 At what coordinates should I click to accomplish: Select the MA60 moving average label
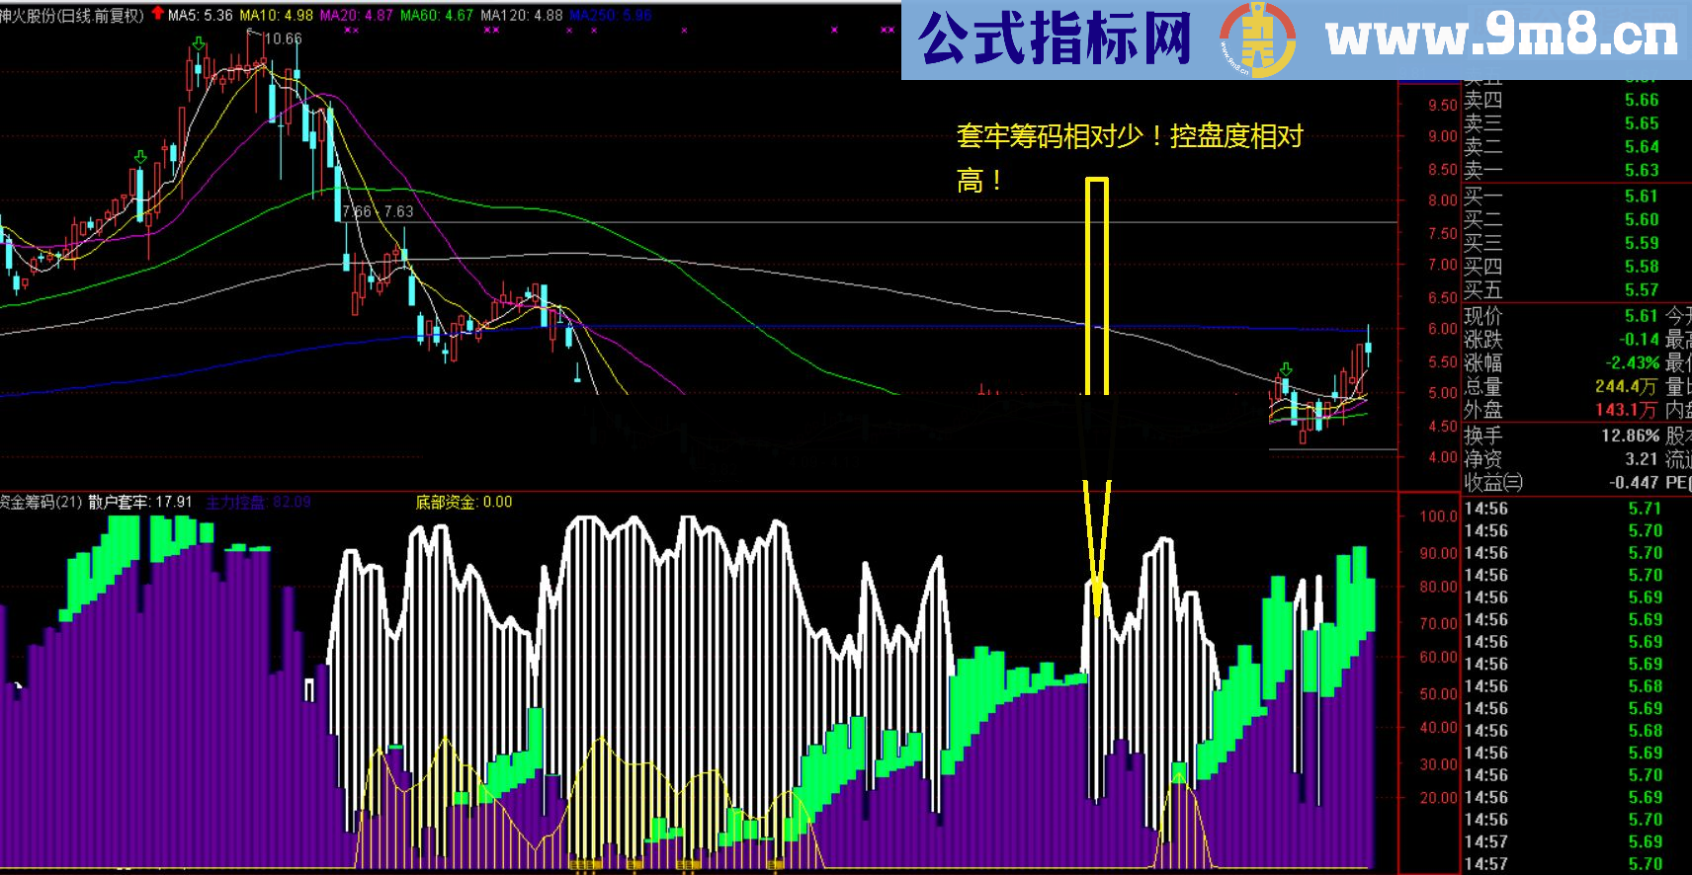point(437,16)
